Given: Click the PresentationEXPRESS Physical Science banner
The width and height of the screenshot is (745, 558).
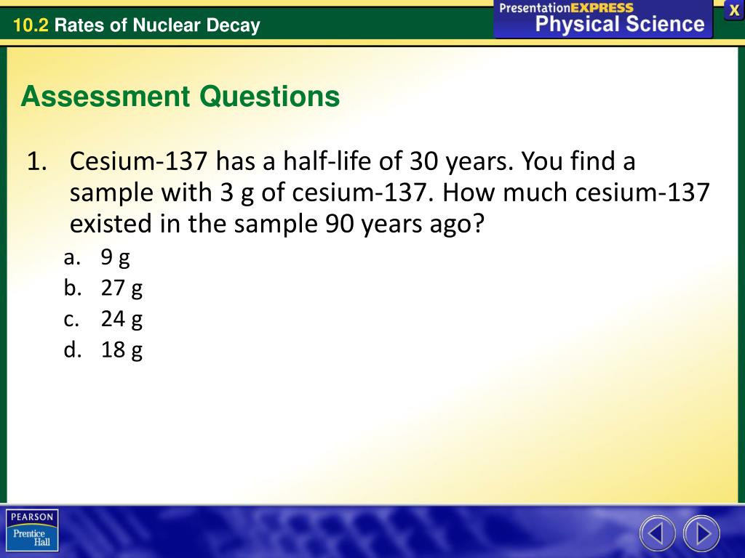Looking at the screenshot, I should (603, 19).
